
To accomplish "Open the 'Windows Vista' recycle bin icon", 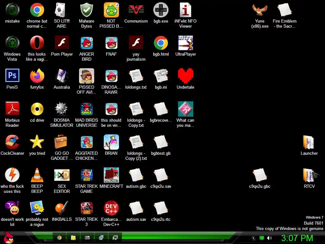I will 12,43.
